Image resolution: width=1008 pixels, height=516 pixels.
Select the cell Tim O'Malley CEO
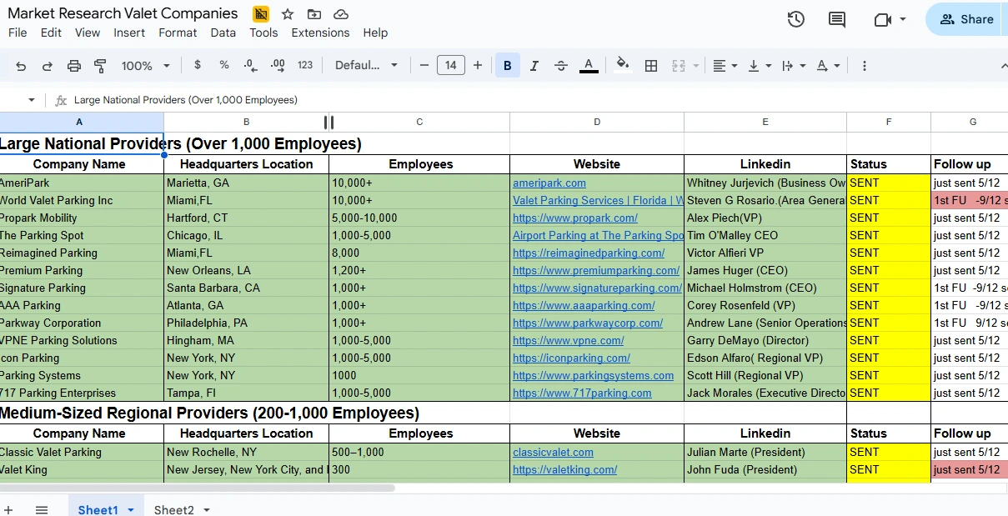(765, 235)
